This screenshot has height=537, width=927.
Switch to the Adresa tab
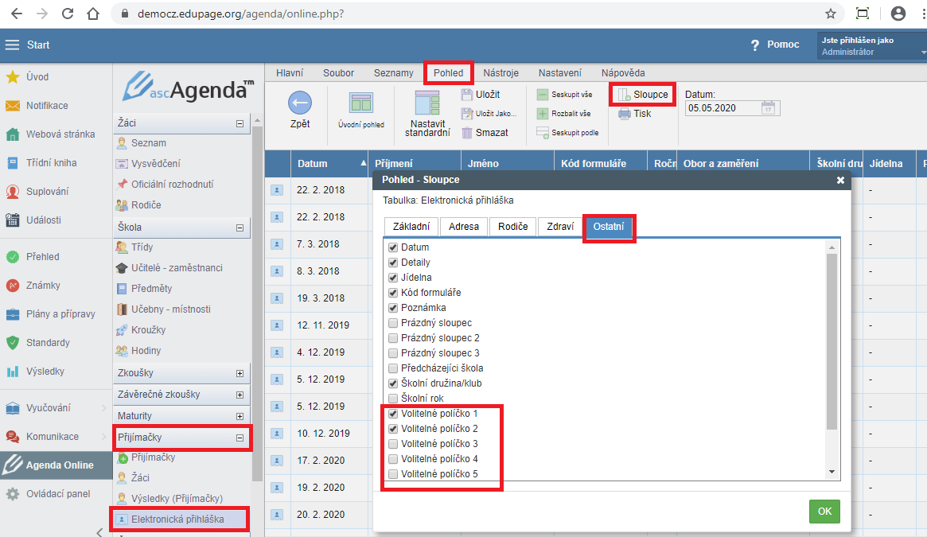click(x=464, y=227)
